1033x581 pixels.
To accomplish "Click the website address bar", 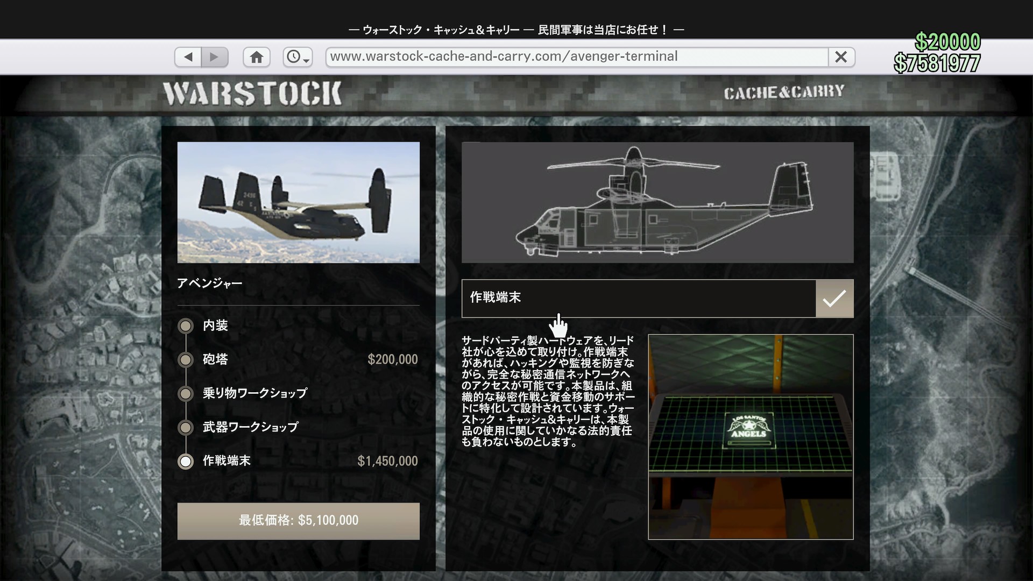I will 576,57.
